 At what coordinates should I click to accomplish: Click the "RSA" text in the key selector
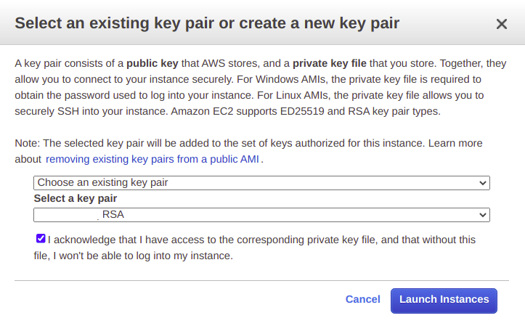[113, 215]
